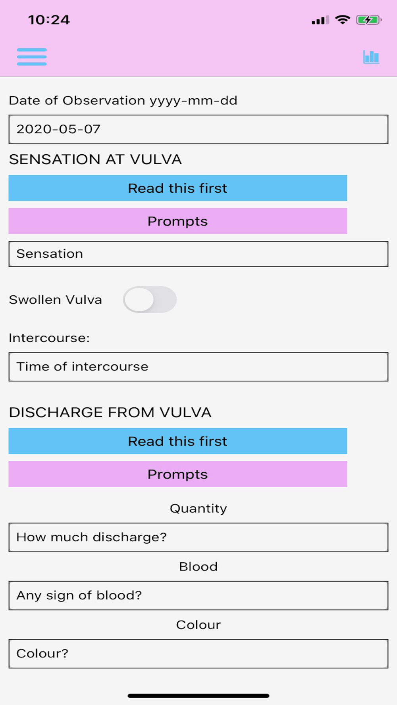The height and width of the screenshot is (705, 397).
Task: Tap the Wi-Fi status icon
Action: pyautogui.click(x=342, y=20)
